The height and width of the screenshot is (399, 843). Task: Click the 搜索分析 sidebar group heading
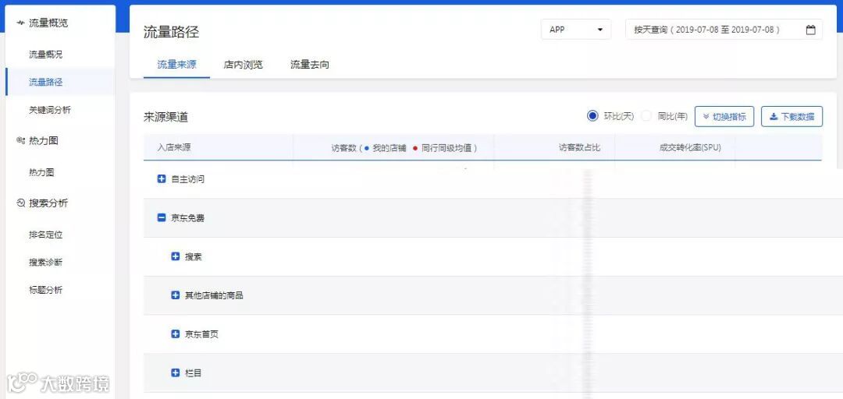48,203
